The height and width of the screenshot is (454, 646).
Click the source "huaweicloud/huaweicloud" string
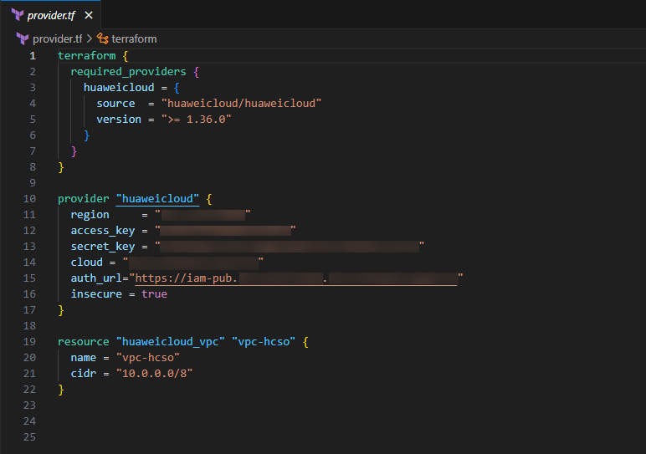[x=241, y=104]
